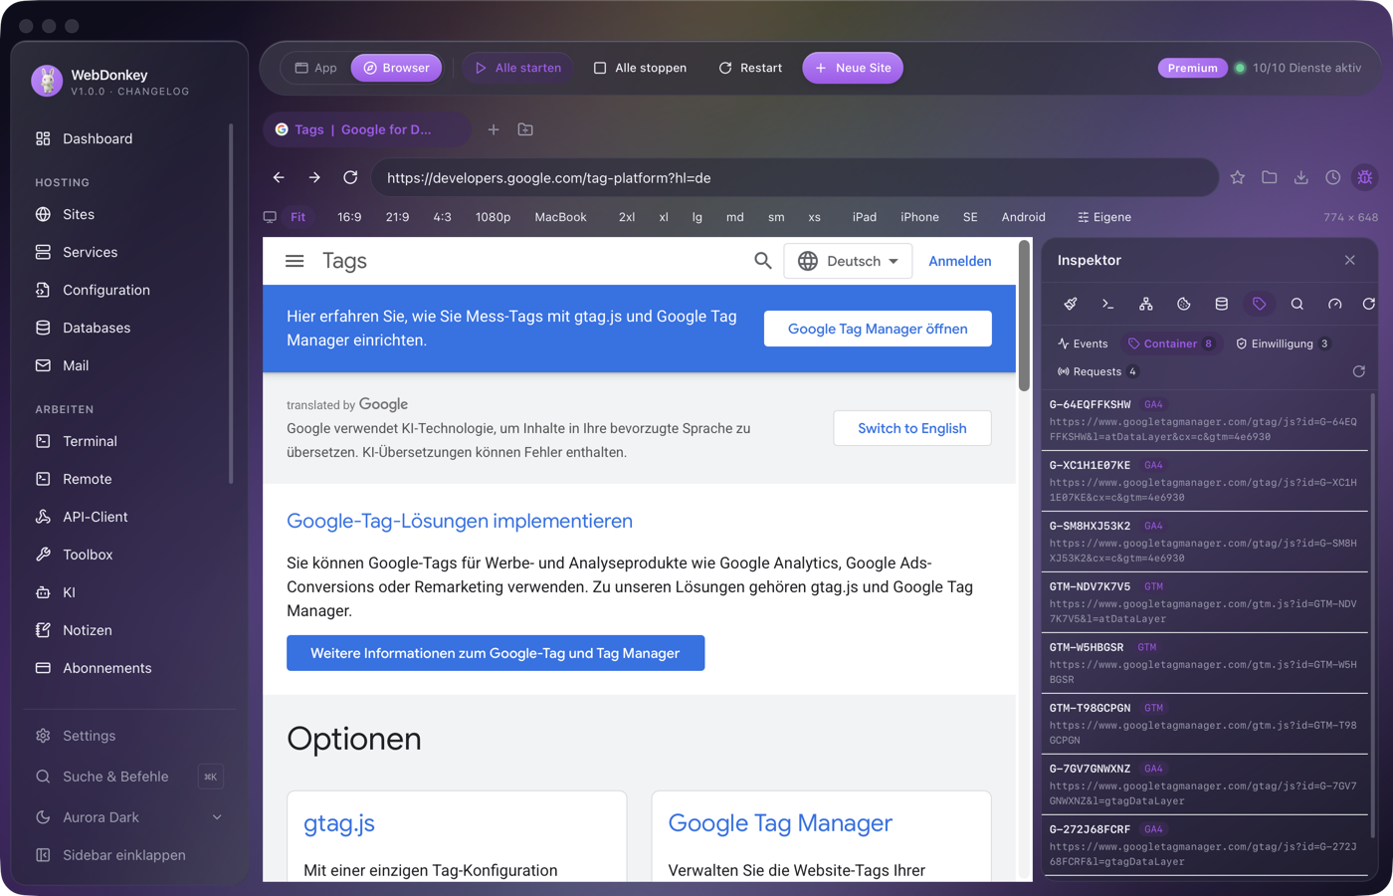Click Switch to English button

[x=912, y=428]
